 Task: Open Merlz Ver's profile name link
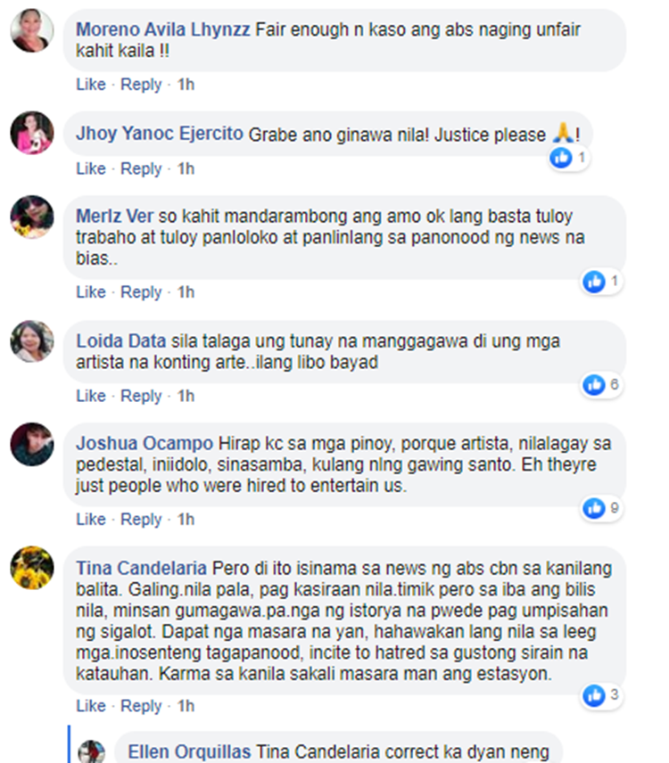point(114,216)
